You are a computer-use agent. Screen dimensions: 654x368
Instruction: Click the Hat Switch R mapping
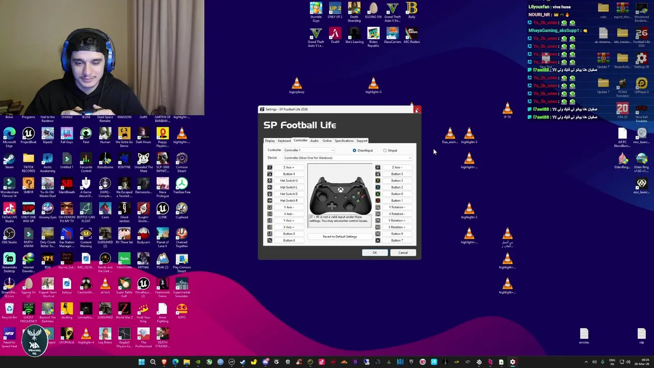289,200
